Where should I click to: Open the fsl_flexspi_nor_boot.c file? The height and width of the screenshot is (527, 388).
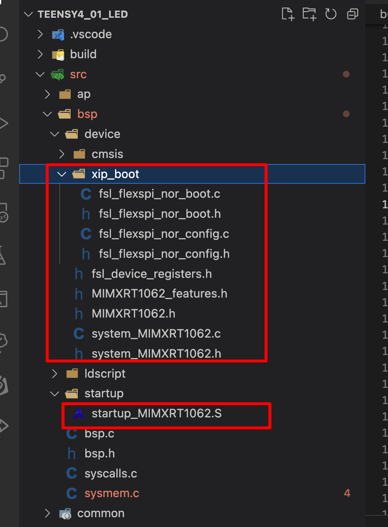click(160, 194)
